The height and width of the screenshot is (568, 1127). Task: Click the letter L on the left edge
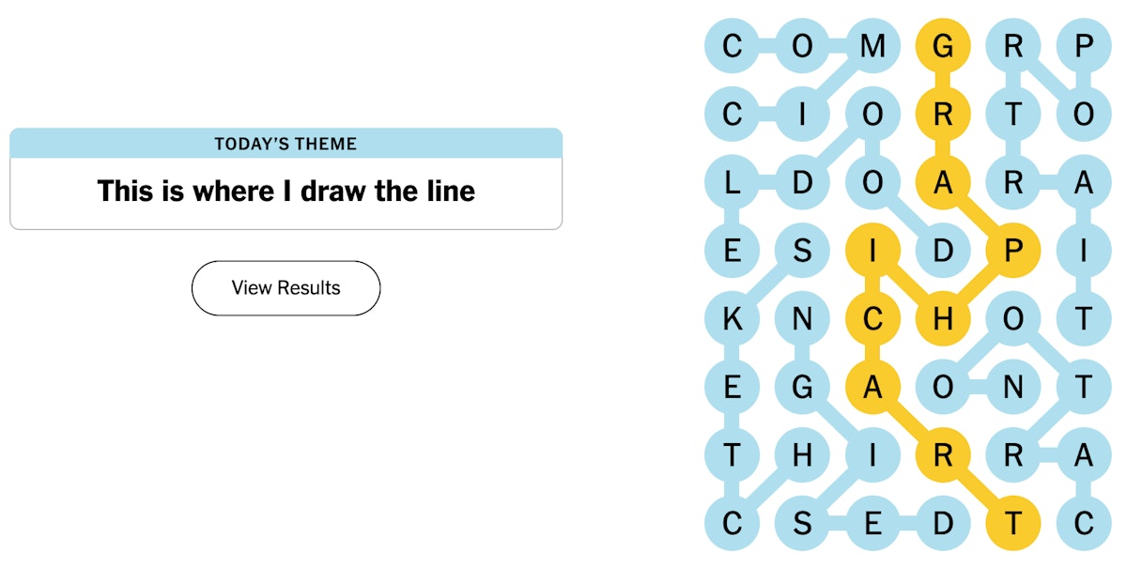733,183
